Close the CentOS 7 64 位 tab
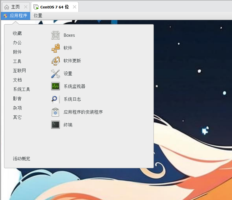 coord(74,7)
